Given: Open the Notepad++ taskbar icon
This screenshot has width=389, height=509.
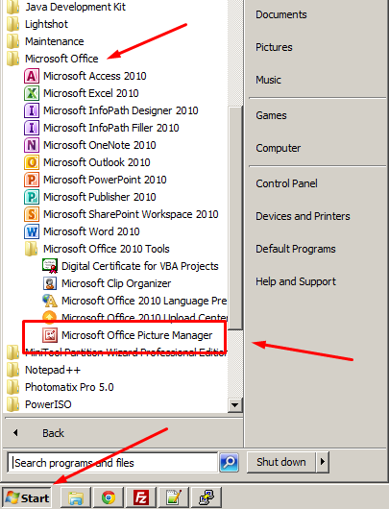Looking at the screenshot, I should tap(174, 497).
